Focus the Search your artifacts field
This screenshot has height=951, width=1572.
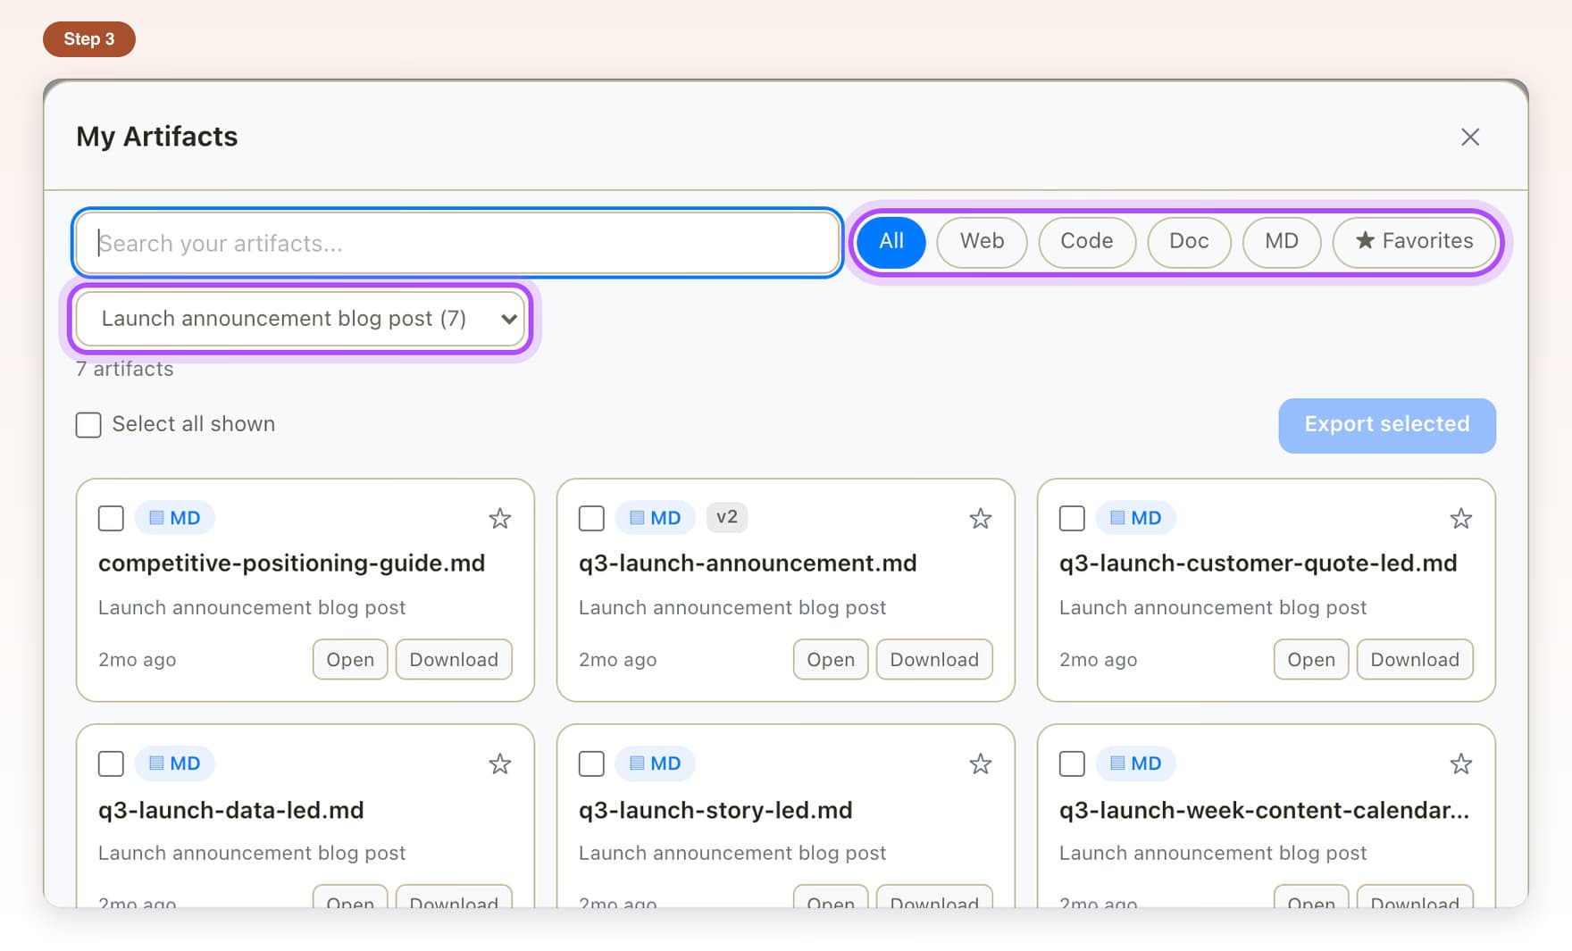[x=457, y=243]
